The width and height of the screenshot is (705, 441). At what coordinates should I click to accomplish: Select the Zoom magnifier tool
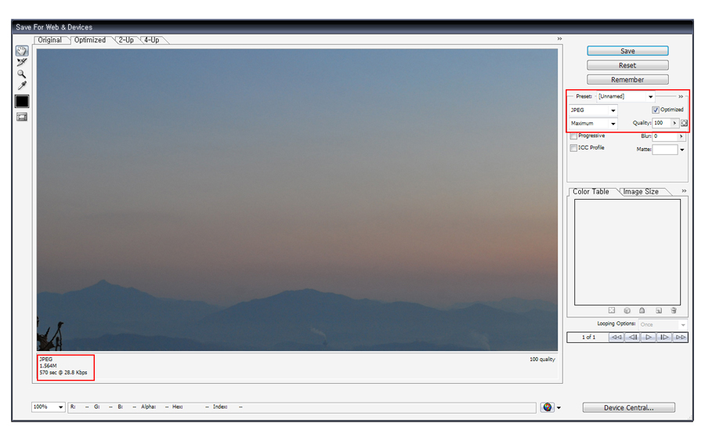(x=22, y=74)
